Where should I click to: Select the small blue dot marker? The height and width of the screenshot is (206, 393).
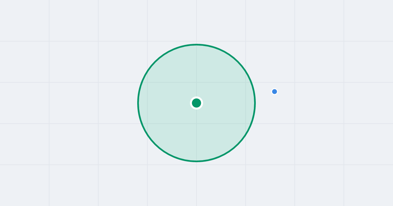(x=274, y=92)
